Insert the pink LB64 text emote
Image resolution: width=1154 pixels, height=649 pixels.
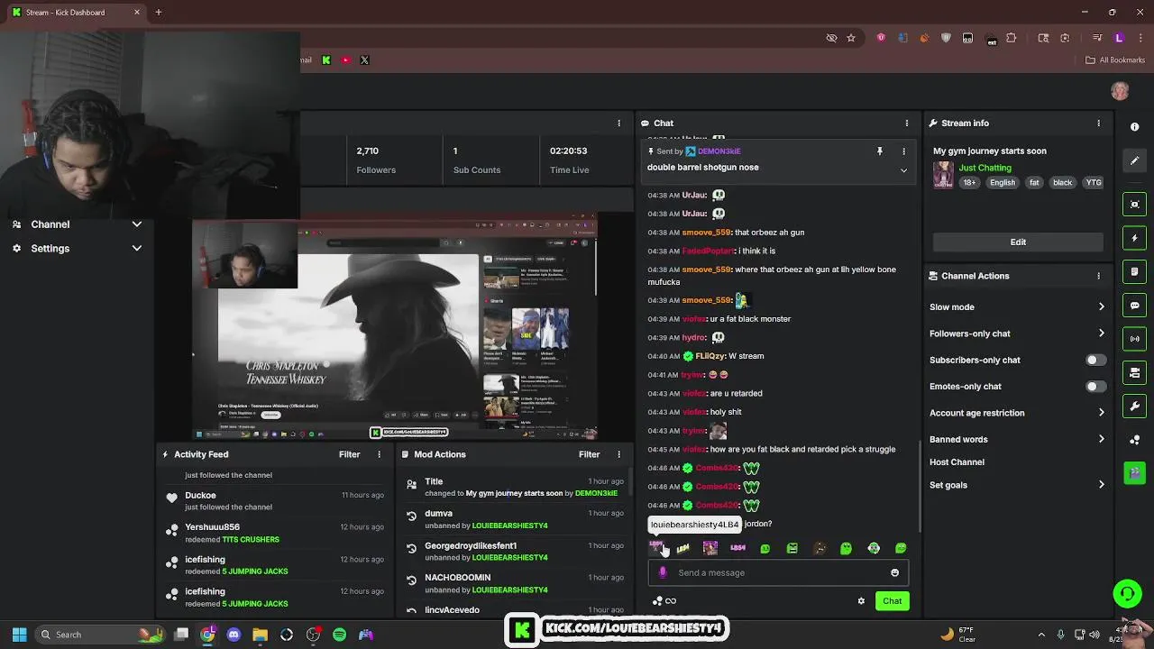point(737,548)
